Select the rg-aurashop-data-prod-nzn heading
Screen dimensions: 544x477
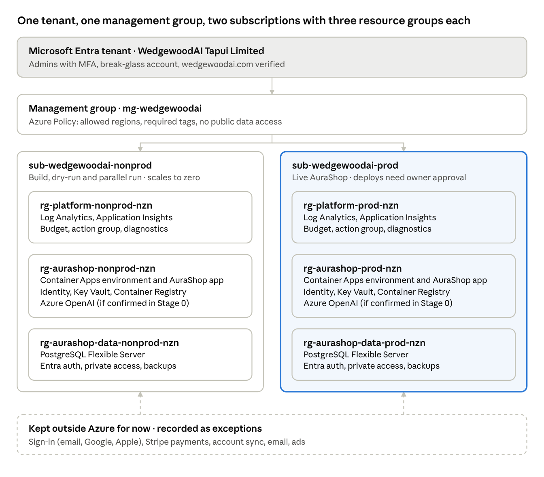click(x=365, y=343)
